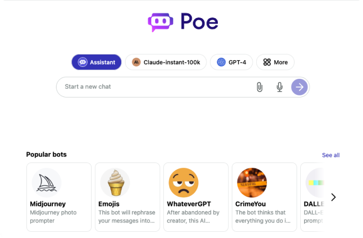363x238 pixels.
Task: Click the CrimeYou bot name
Action: (x=250, y=204)
